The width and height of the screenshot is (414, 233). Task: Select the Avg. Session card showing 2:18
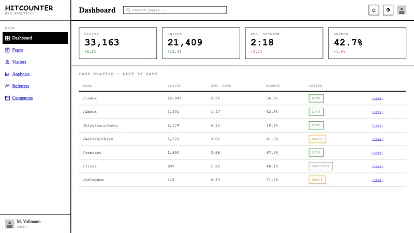click(x=284, y=43)
